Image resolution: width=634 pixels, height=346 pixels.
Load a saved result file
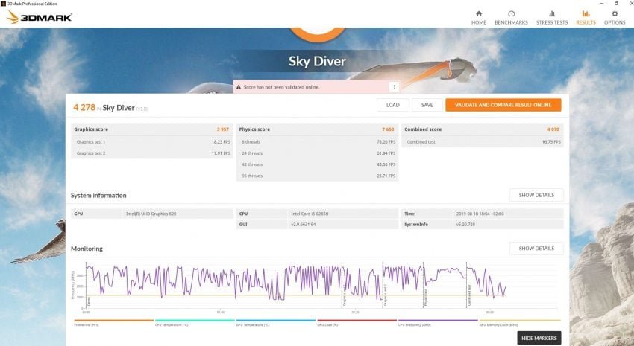tap(392, 105)
